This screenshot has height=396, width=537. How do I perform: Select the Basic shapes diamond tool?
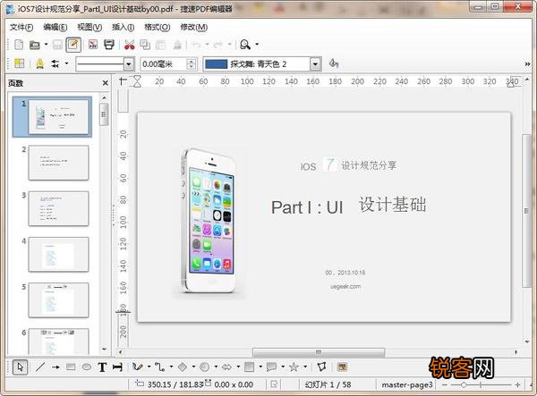coord(183,367)
